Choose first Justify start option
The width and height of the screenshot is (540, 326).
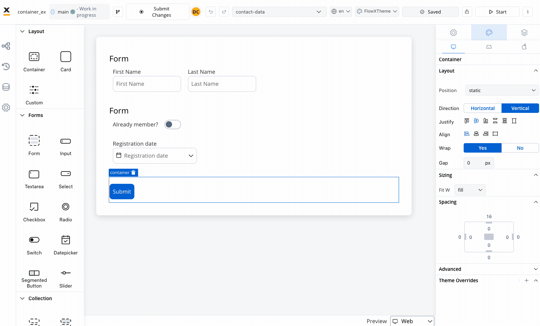tap(467, 121)
